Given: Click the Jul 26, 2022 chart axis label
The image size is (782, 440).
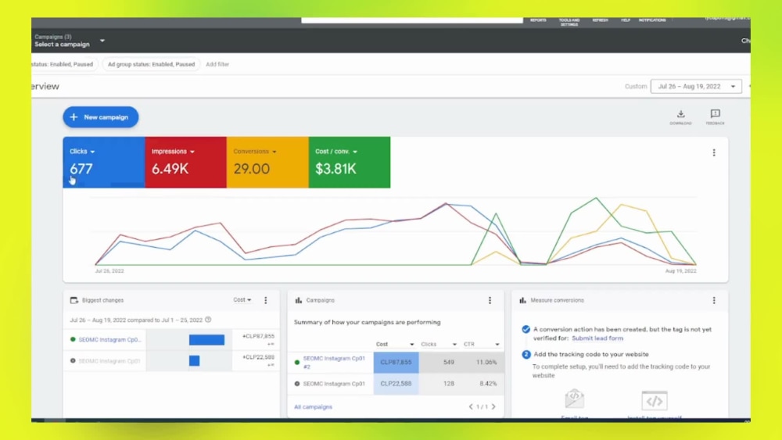Looking at the screenshot, I should pos(109,271).
